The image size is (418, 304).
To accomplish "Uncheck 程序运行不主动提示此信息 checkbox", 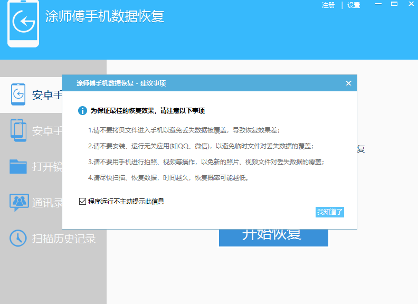I will pyautogui.click(x=82, y=201).
